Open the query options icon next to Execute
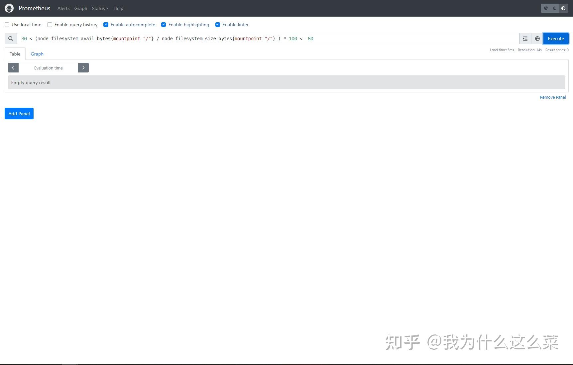Viewport: 573px width, 365px height. point(525,39)
